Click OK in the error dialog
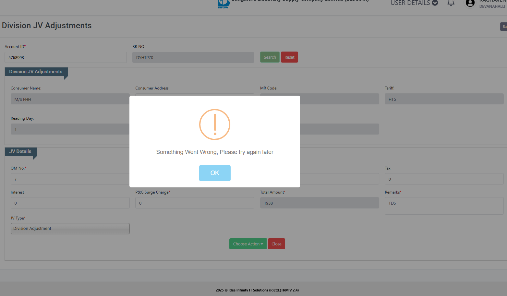The height and width of the screenshot is (296, 507). coord(215,173)
